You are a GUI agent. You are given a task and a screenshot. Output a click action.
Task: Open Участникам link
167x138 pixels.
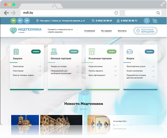pos(18,71)
